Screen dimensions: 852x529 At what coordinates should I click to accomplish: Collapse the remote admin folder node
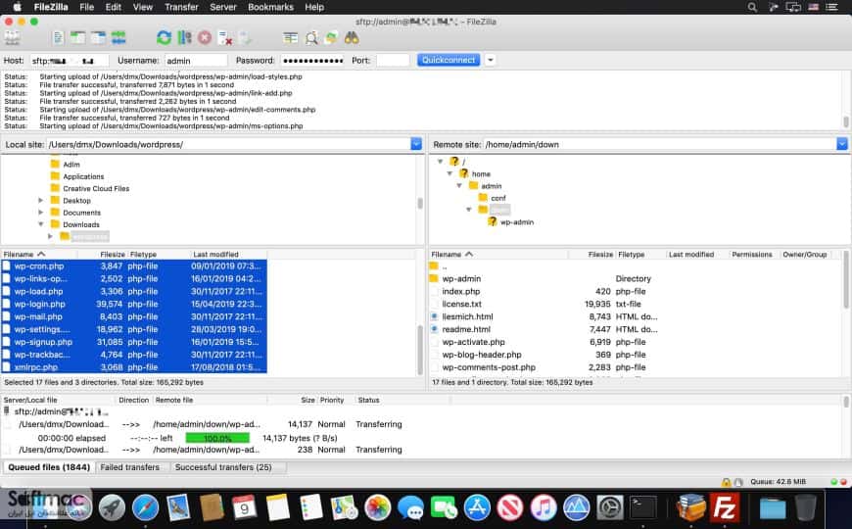click(x=459, y=186)
